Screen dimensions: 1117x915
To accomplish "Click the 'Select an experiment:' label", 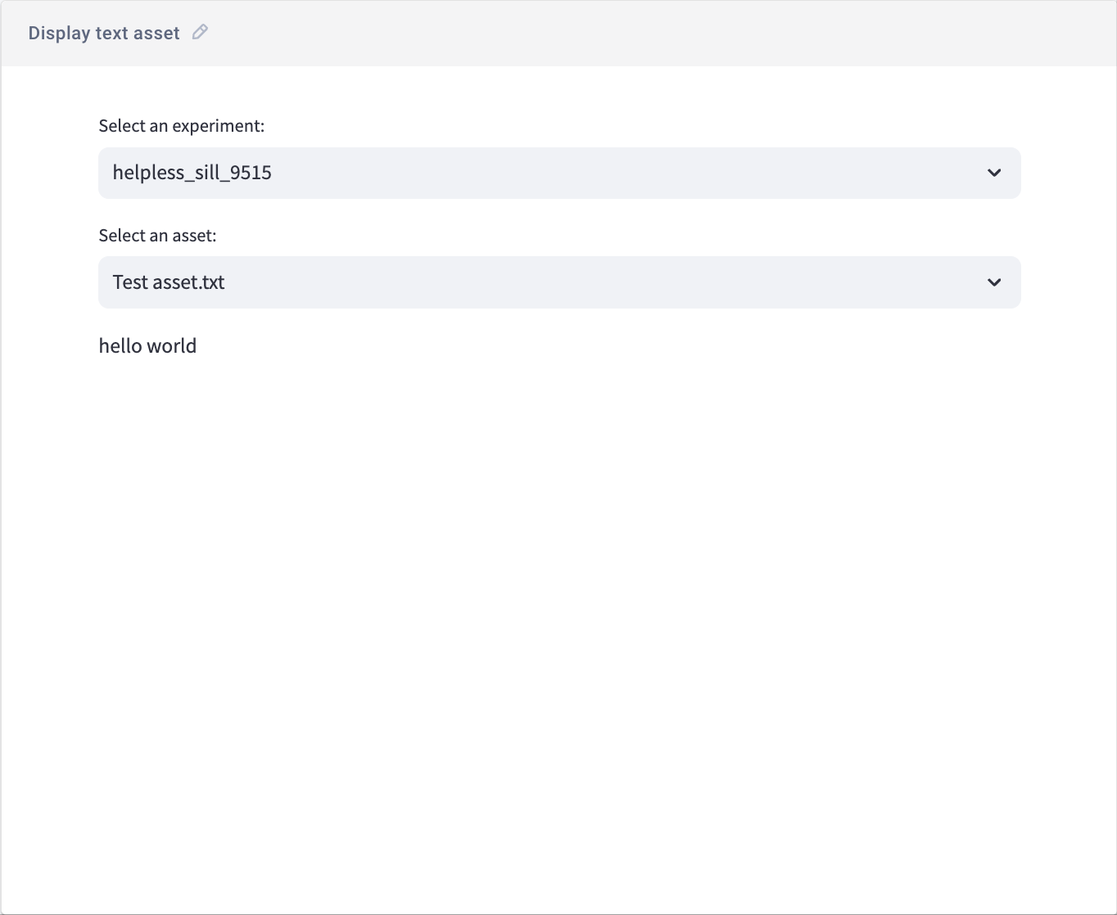I will [x=181, y=126].
